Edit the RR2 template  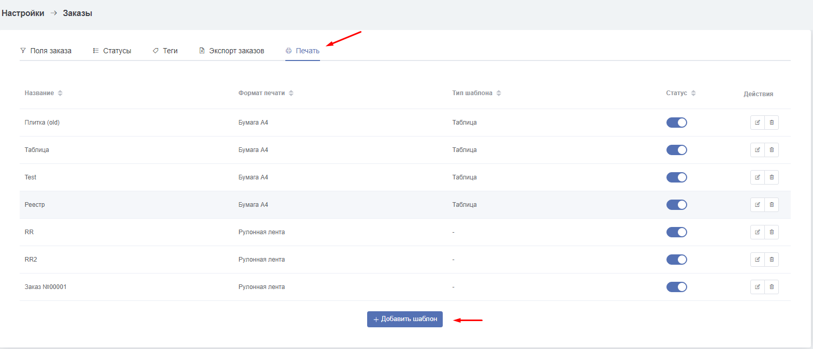758,260
